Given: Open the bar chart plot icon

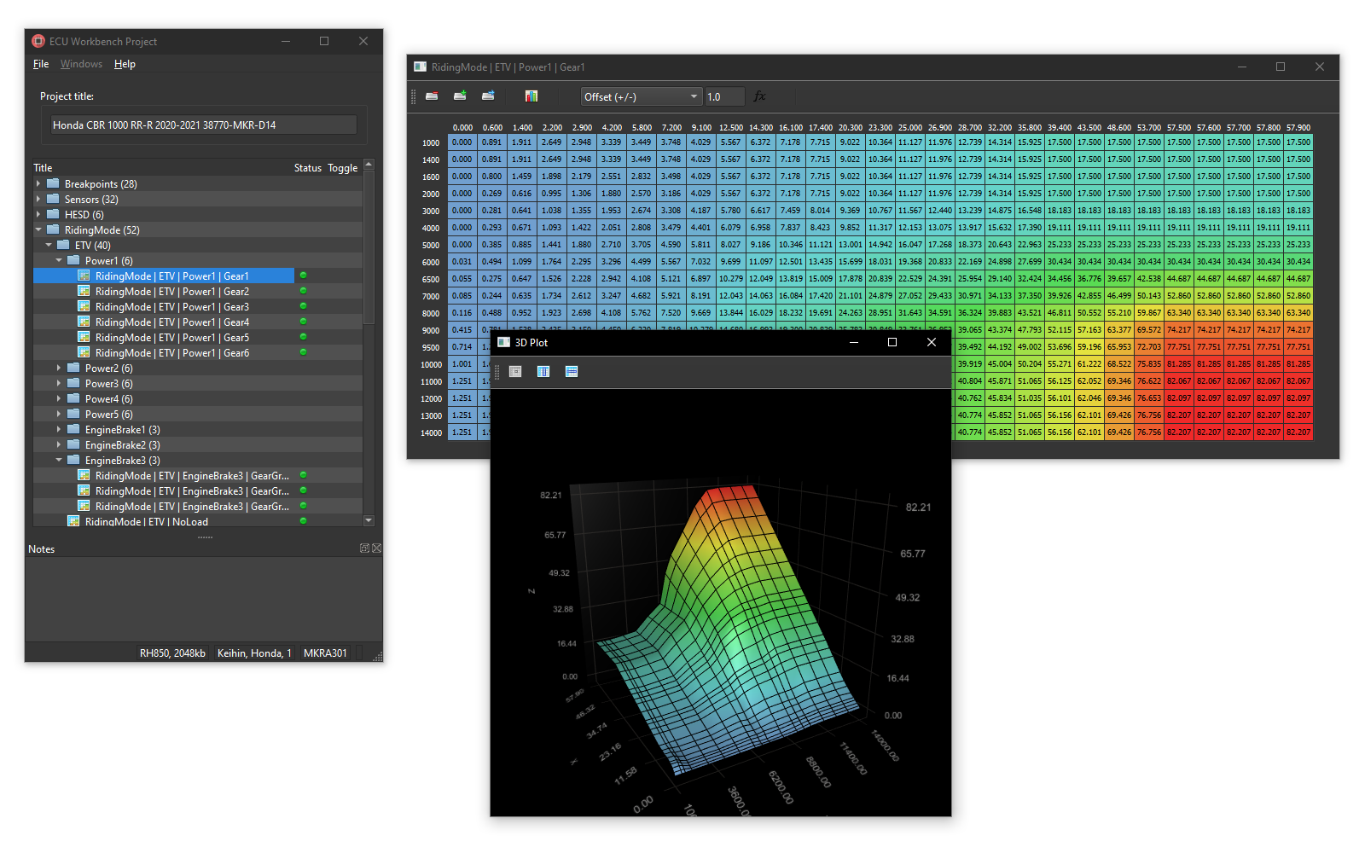Looking at the screenshot, I should pos(531,96).
